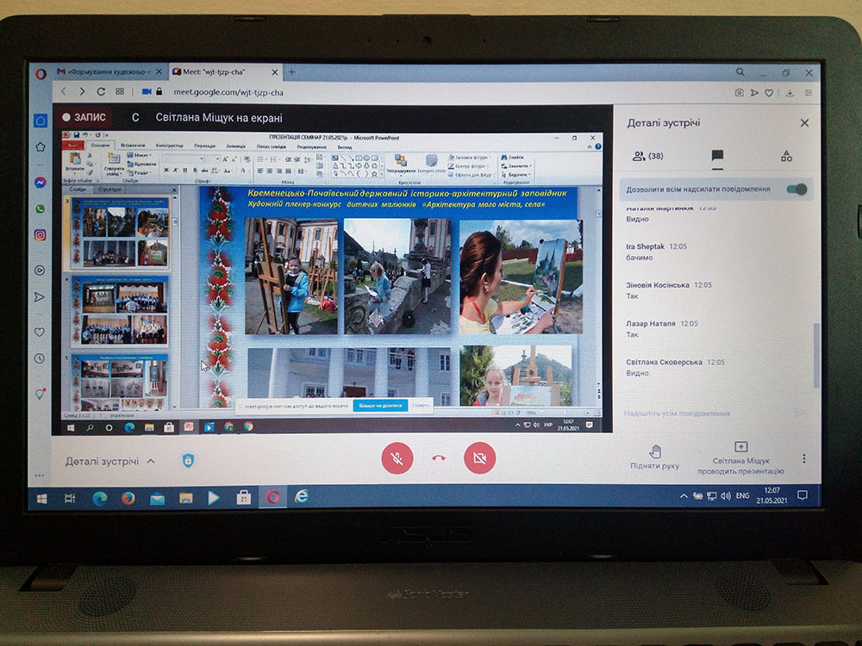Open Downloads icon in Opera toolbar
862x646 pixels.
click(x=790, y=93)
